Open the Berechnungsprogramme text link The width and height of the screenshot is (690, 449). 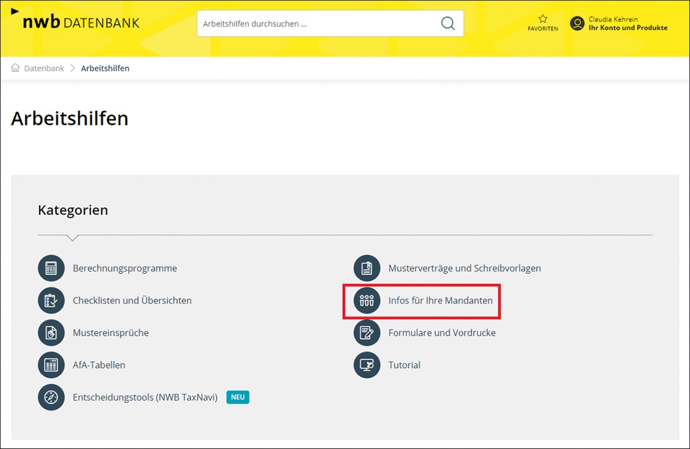coord(125,268)
